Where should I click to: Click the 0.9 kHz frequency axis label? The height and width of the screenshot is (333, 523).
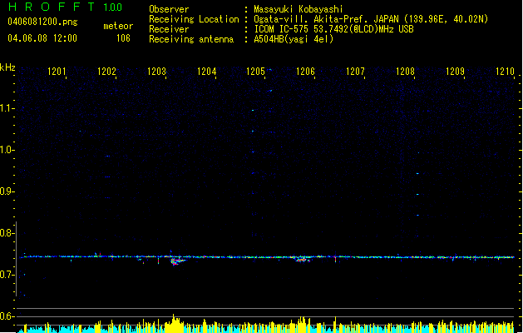point(6,191)
